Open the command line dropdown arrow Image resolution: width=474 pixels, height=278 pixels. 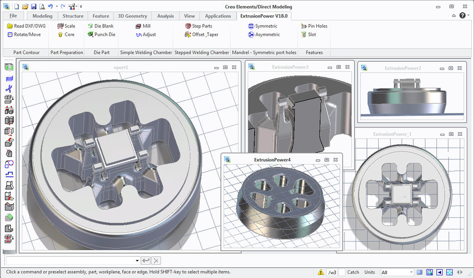coord(137,260)
